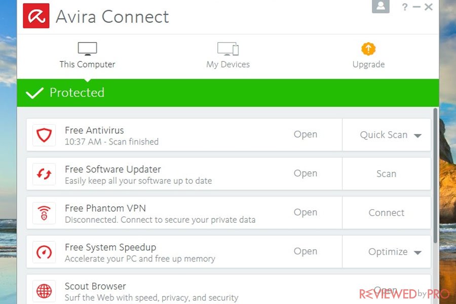Click the Scout Browser globe icon
The width and height of the screenshot is (456, 304).
tap(44, 291)
